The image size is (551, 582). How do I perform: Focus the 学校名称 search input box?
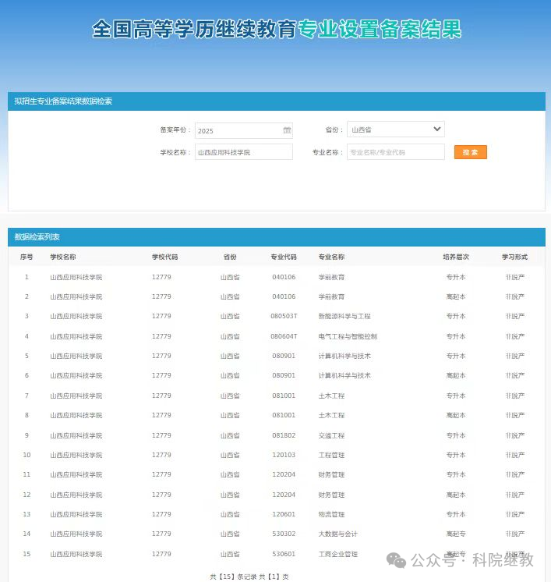(x=243, y=152)
